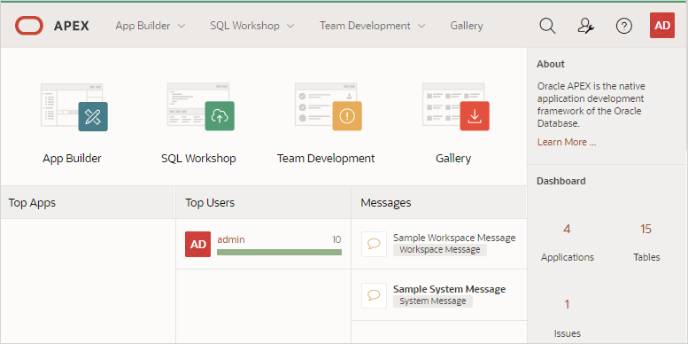Expand the SQL Workshop menu chevron
The image size is (688, 344).
click(x=290, y=26)
